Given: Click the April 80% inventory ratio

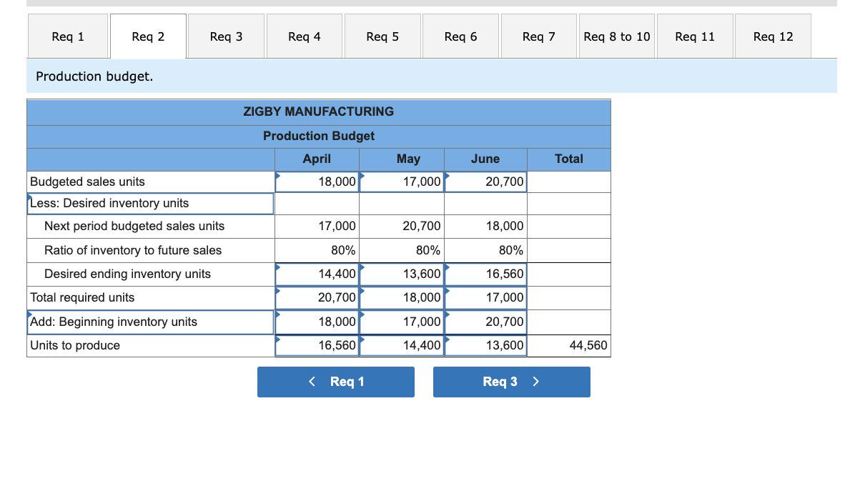Looking at the screenshot, I should [344, 250].
